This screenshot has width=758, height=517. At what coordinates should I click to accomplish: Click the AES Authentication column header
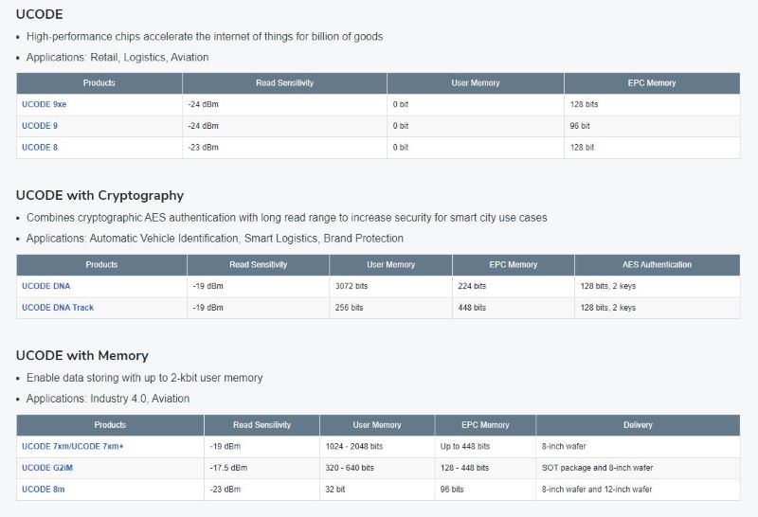[x=657, y=265]
